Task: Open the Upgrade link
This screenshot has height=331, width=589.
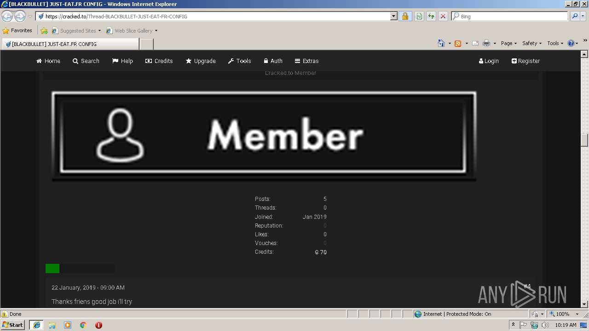Action: (201, 61)
